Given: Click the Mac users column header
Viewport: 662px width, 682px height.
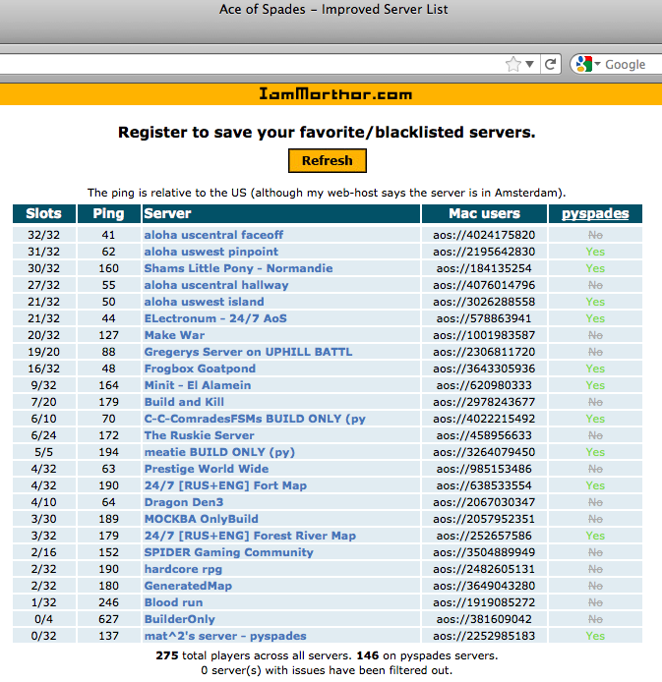Looking at the screenshot, I should tap(484, 213).
